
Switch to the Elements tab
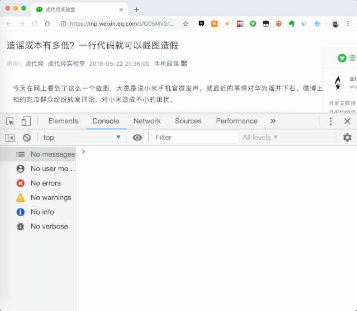coord(63,121)
